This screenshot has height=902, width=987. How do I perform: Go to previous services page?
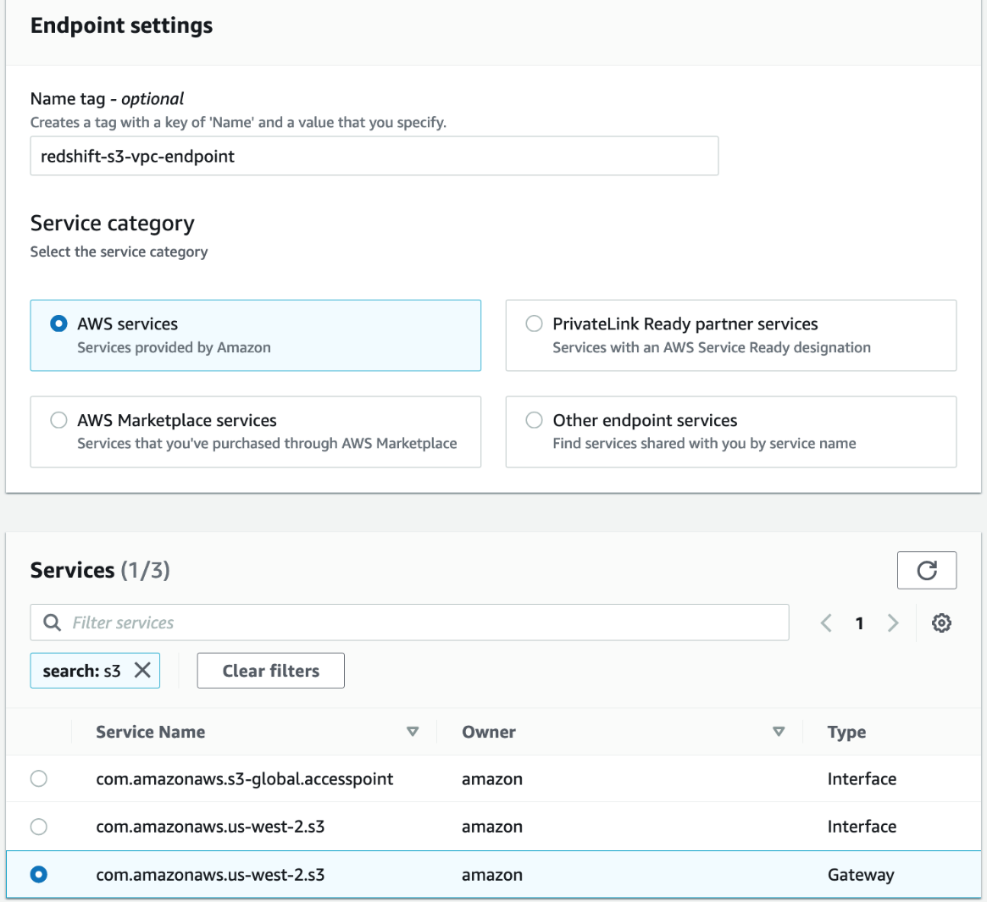point(826,623)
